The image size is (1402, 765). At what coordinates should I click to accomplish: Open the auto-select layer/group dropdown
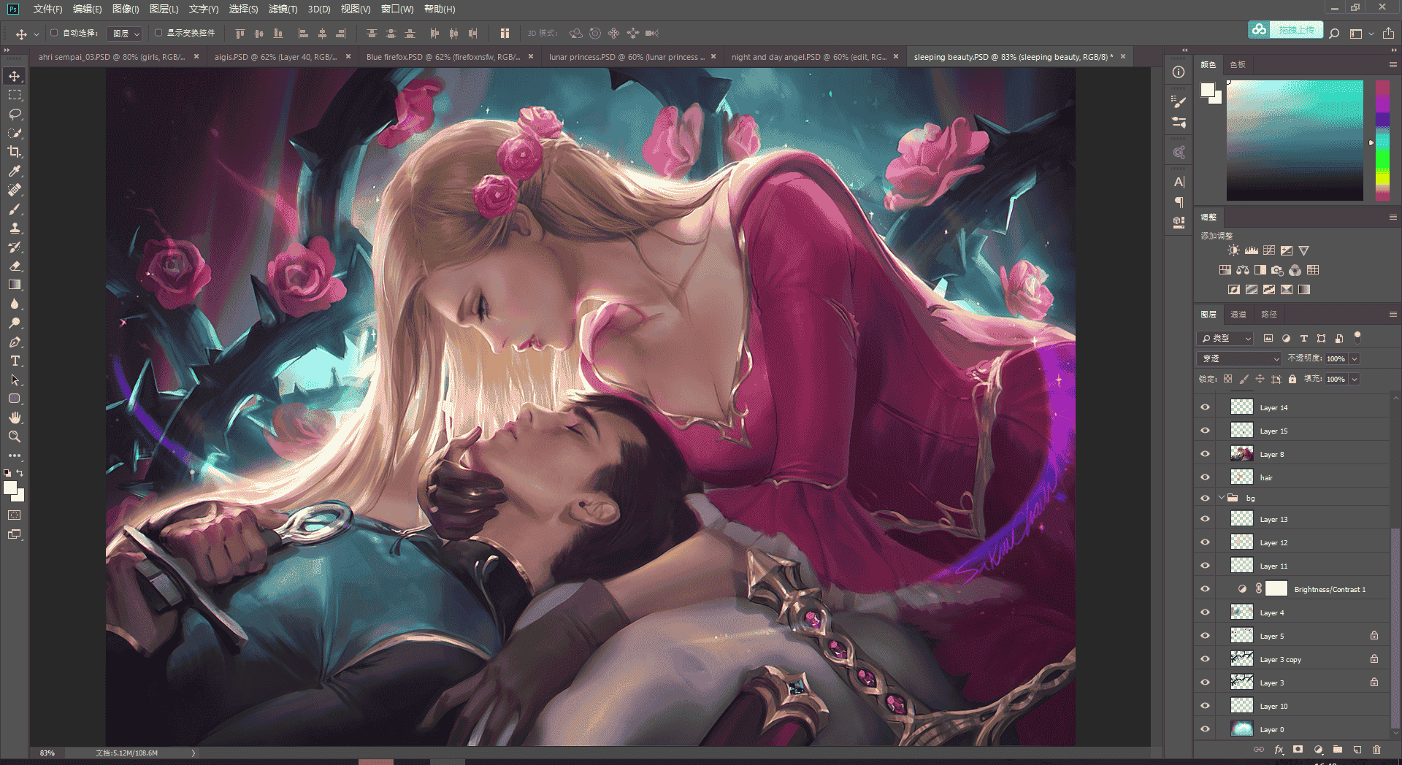tap(125, 34)
